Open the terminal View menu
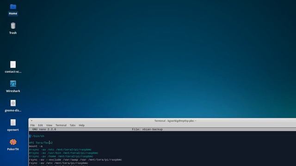 pos(49,125)
